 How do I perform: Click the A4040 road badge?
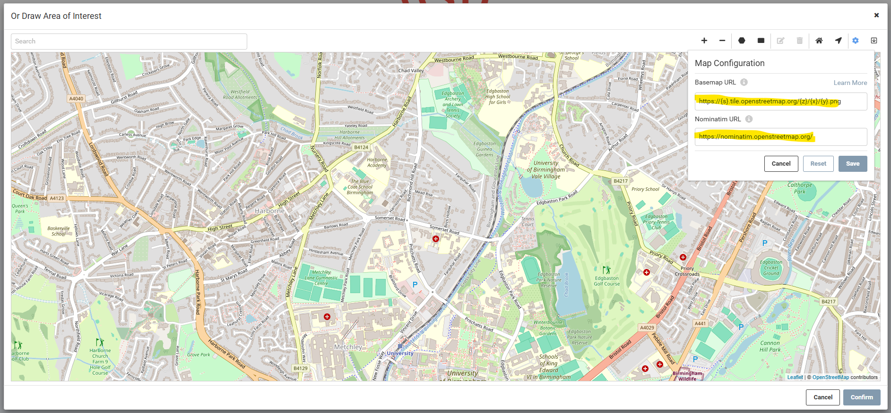click(x=76, y=99)
